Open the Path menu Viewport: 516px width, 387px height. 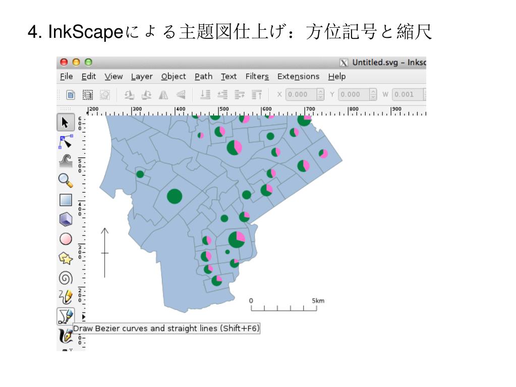click(x=203, y=76)
